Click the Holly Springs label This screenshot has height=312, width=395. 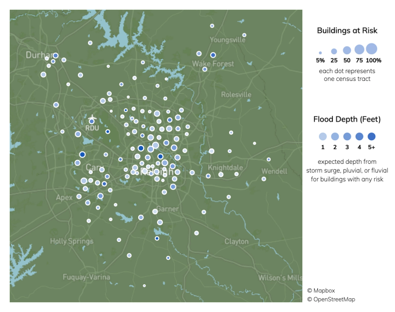click(72, 241)
